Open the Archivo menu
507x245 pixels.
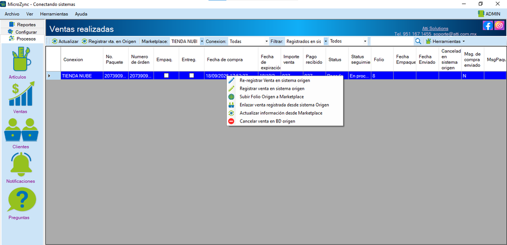point(12,14)
